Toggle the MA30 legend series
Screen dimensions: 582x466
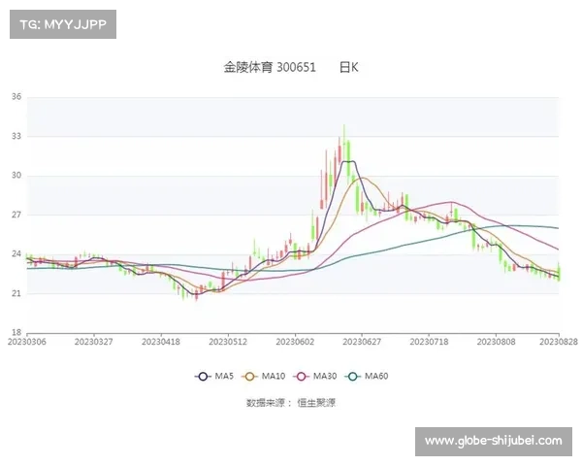[x=314, y=376]
